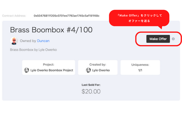Click the 1/1 uniqueness value
Screen dimensions: 182x121
pos(140,70)
